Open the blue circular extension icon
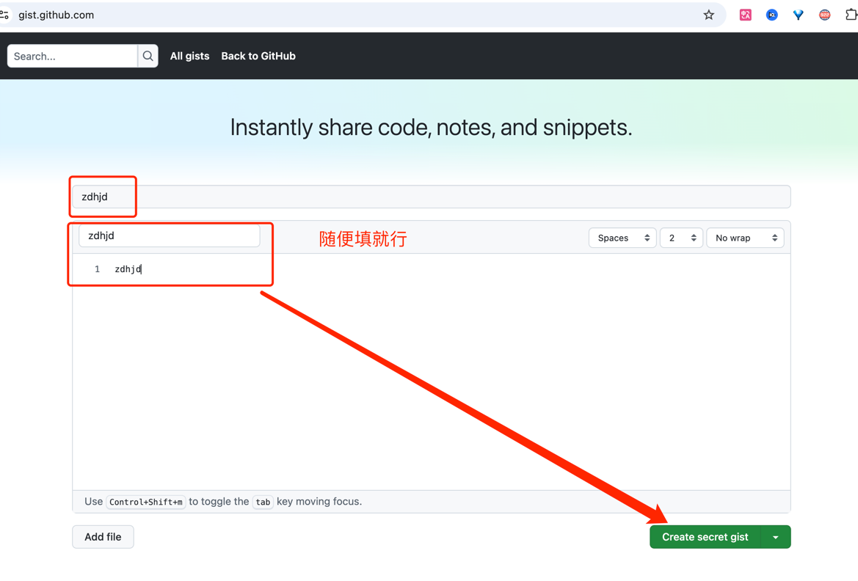858x581 pixels. 771,15
